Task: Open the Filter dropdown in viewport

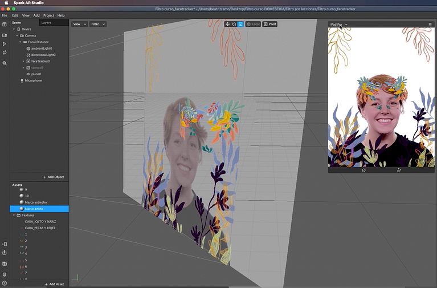Action: point(97,25)
